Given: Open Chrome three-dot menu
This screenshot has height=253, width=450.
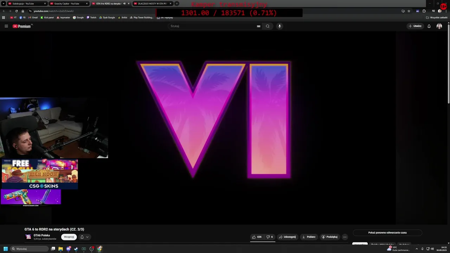Looking at the screenshot, I should pyautogui.click(x=446, y=11).
